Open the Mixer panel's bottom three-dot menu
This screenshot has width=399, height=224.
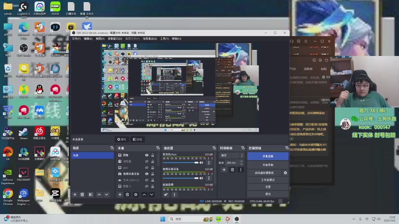(174, 195)
